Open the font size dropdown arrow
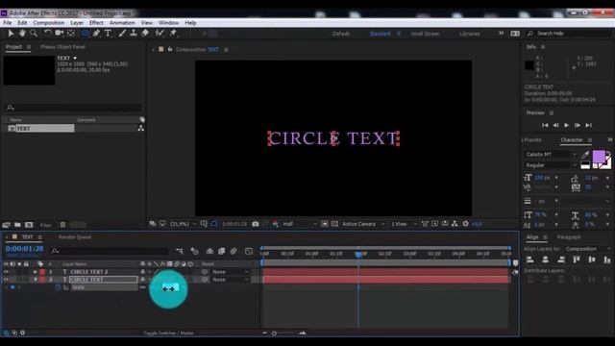 pos(556,178)
